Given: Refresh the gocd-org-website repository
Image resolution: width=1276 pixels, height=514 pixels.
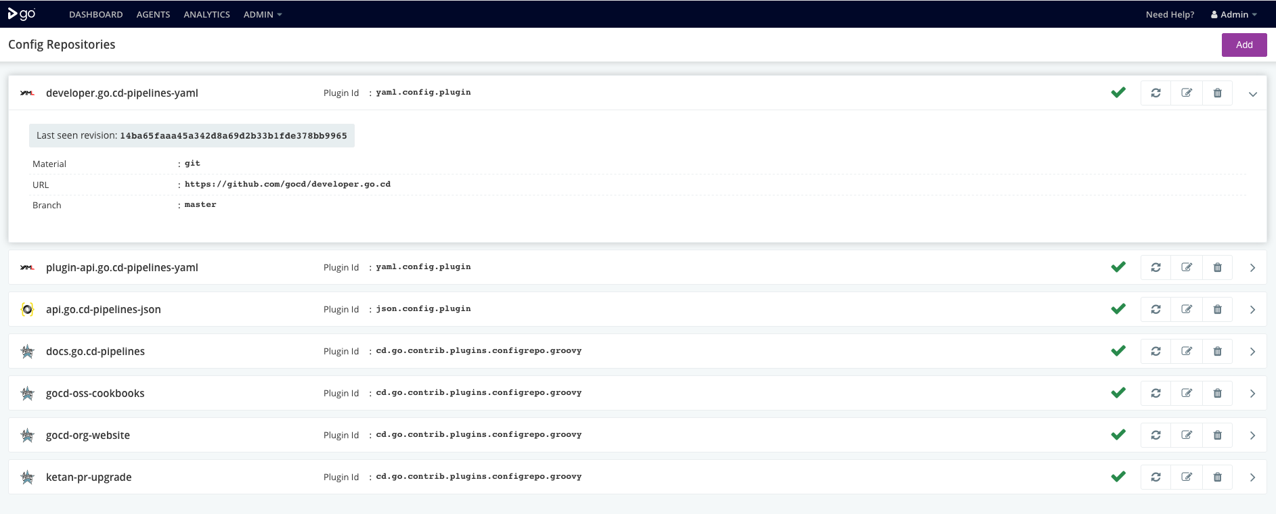Looking at the screenshot, I should pyautogui.click(x=1156, y=435).
